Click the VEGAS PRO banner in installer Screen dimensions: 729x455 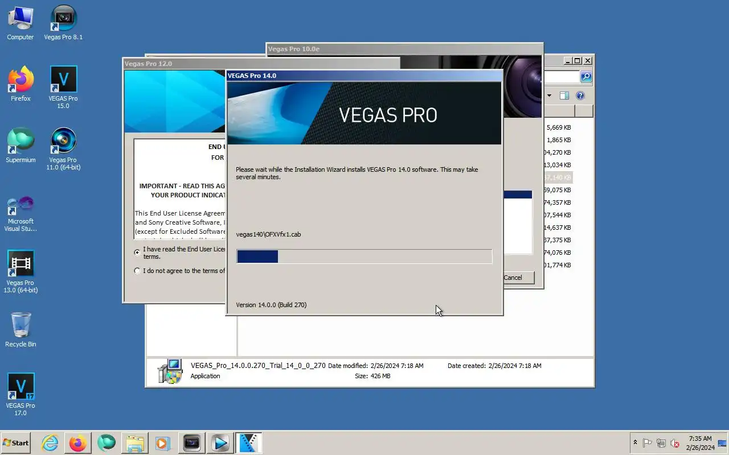364,113
